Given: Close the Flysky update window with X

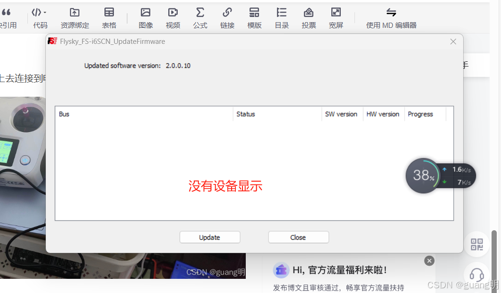Looking at the screenshot, I should [x=453, y=42].
